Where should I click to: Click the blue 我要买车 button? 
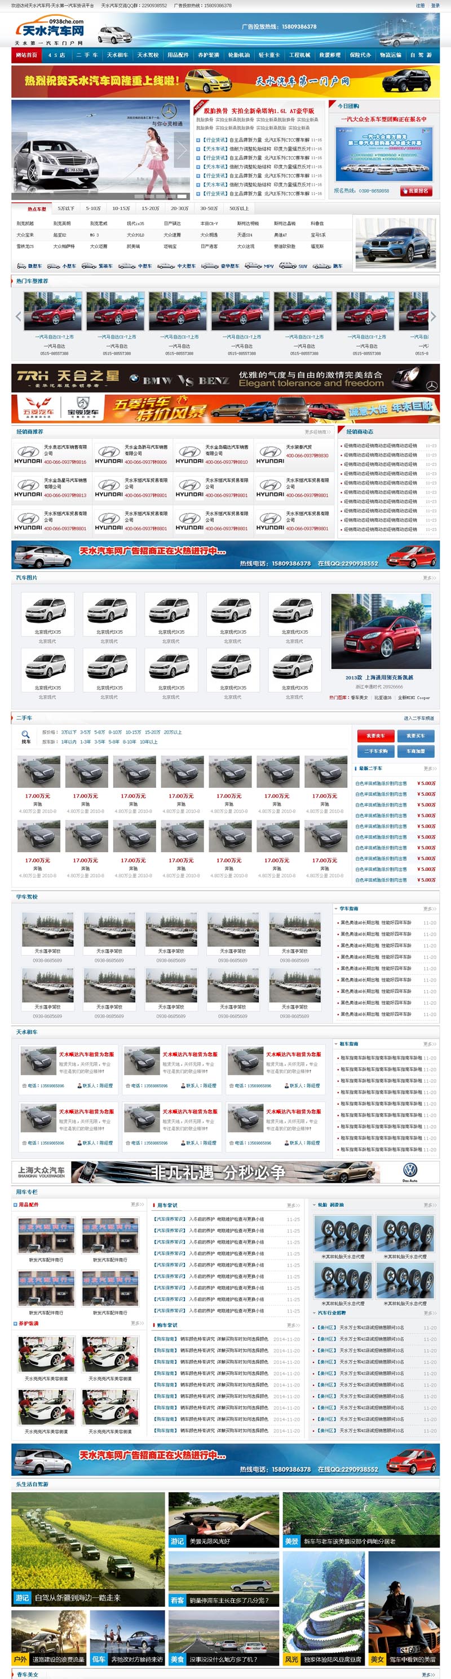point(416,736)
